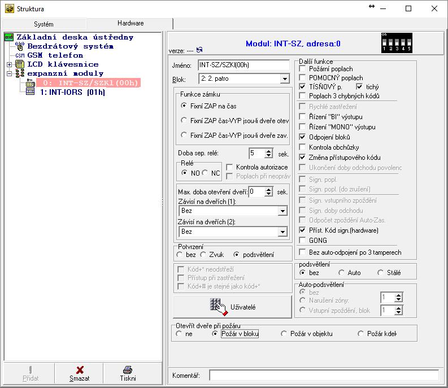Click the double-arrow icon in title bar
Viewport: 448px width, 388px height.
(x=371, y=6)
